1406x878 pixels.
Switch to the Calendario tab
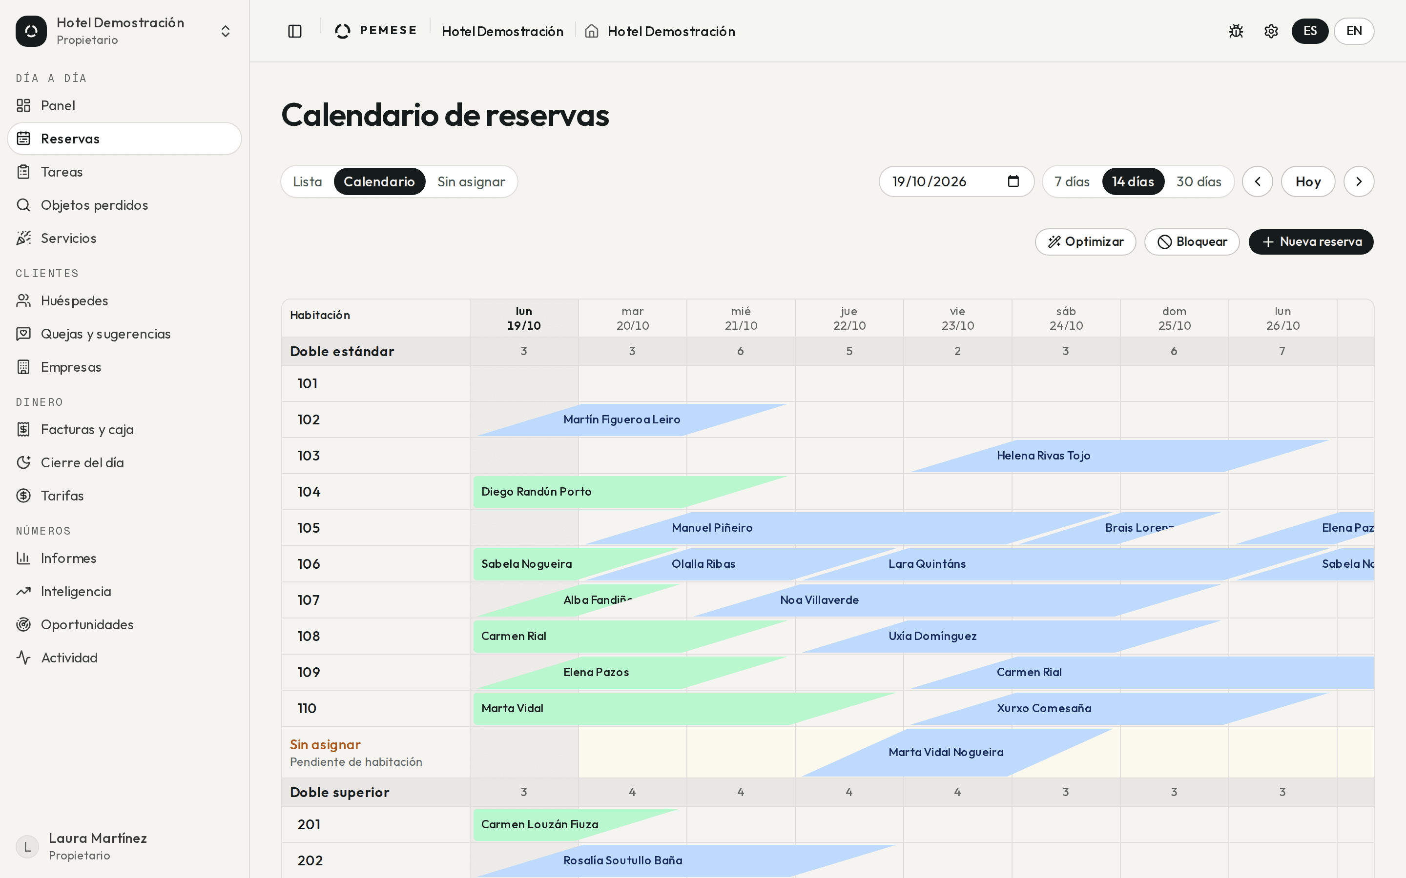[379, 182]
